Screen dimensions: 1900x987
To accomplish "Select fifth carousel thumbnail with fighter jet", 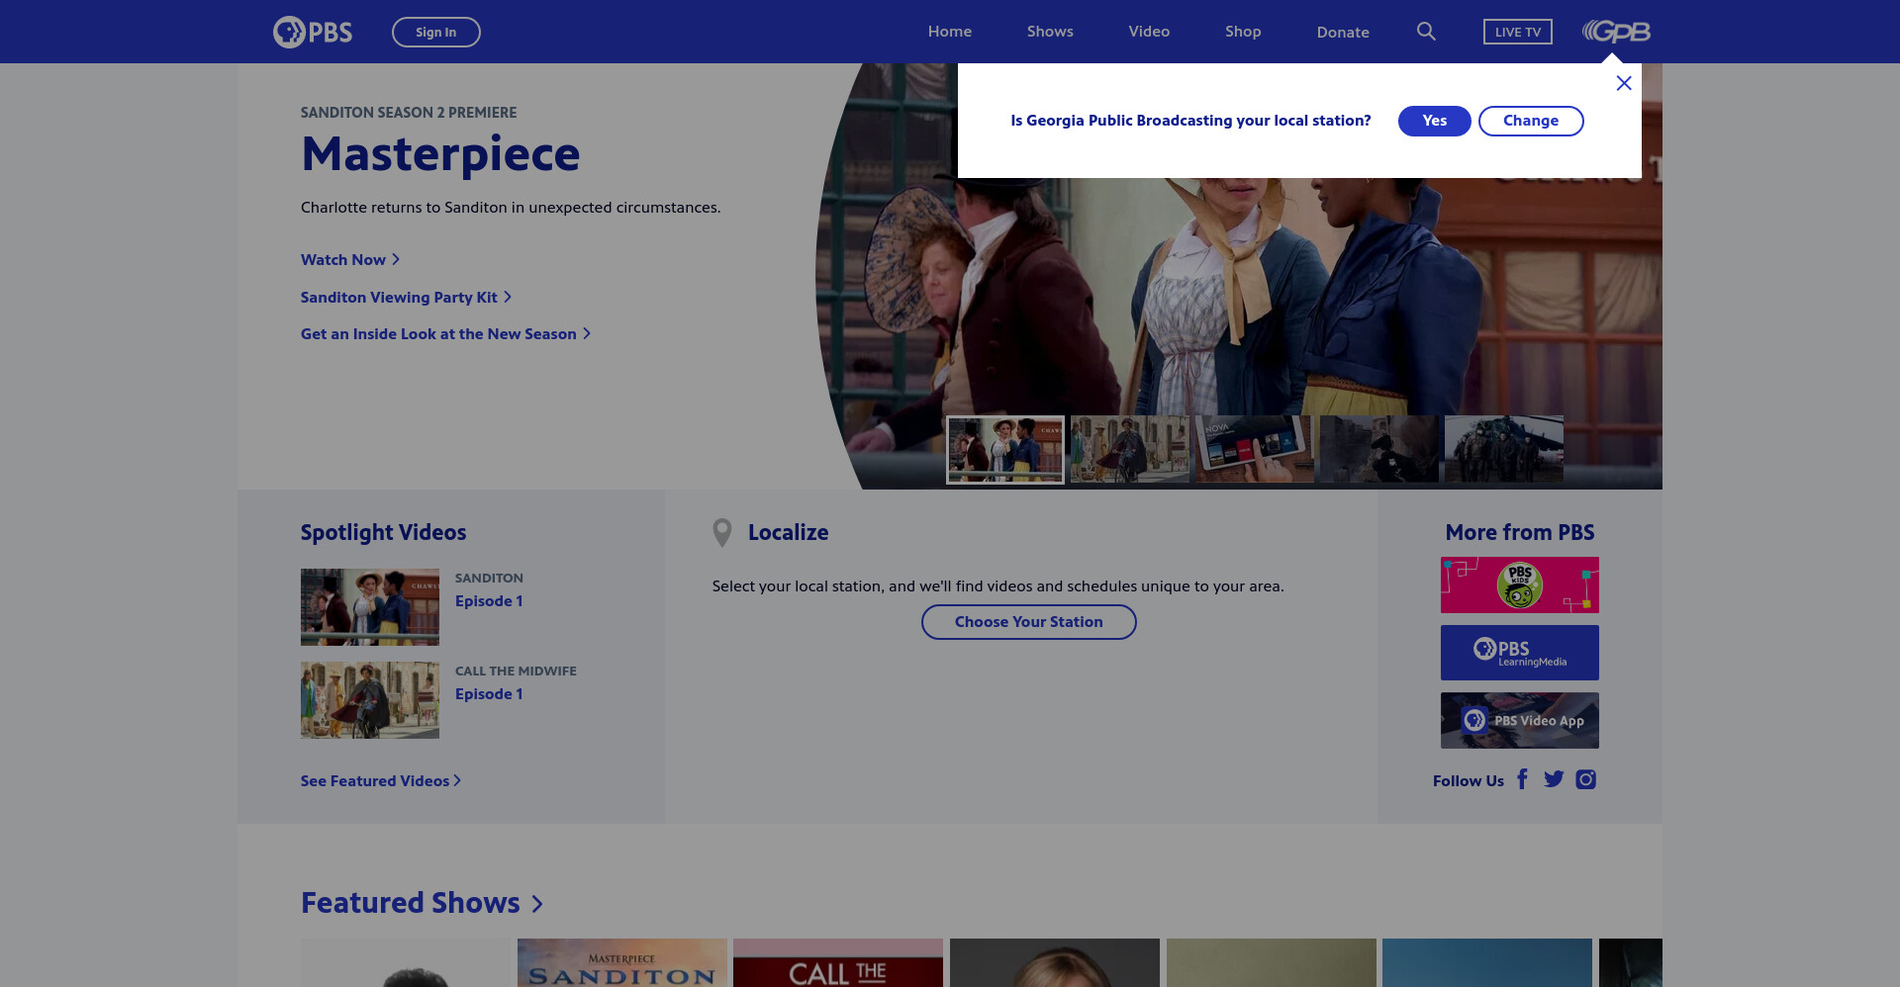I will click(1504, 449).
